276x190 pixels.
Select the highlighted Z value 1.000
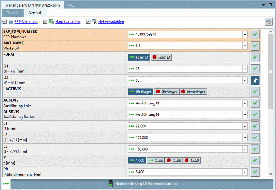pyautogui.click(x=137, y=160)
